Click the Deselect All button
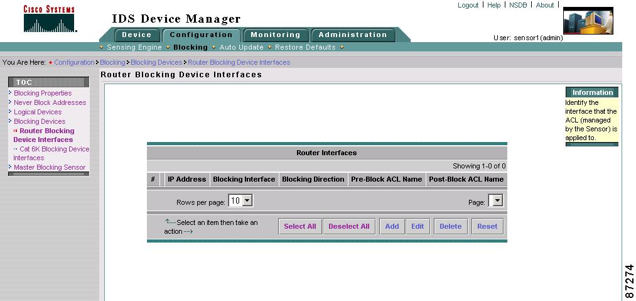The width and height of the screenshot is (636, 301). click(349, 226)
